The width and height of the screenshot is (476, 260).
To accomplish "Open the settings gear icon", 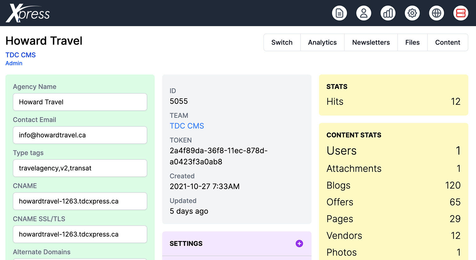I will (412, 13).
